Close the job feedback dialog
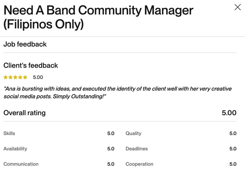The height and width of the screenshot is (169, 245). point(237,7)
